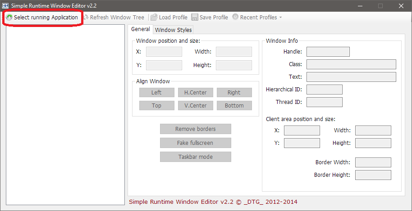Align window to the Bottom
This screenshot has height=211, width=412.
point(234,106)
